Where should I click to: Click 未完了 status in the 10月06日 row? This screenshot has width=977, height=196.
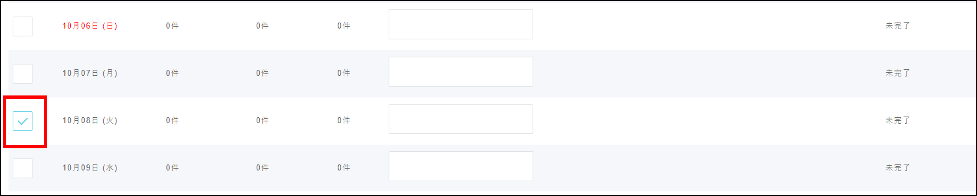tap(897, 26)
